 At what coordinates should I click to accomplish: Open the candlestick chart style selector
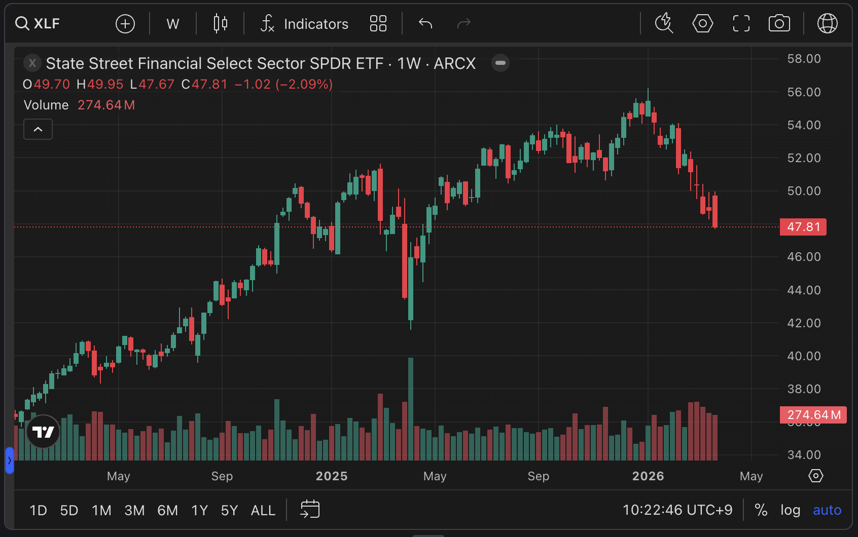coord(221,24)
